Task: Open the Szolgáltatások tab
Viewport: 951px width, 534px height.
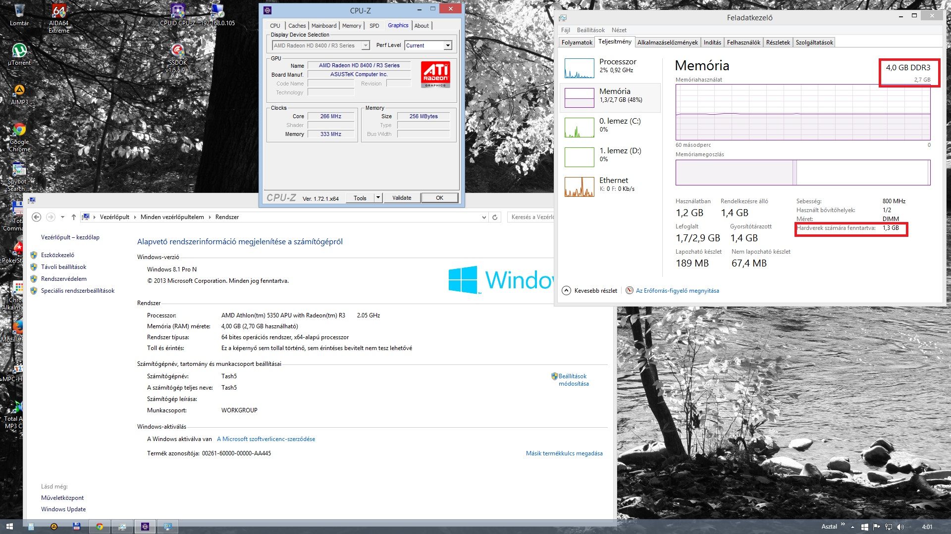Action: click(x=814, y=43)
